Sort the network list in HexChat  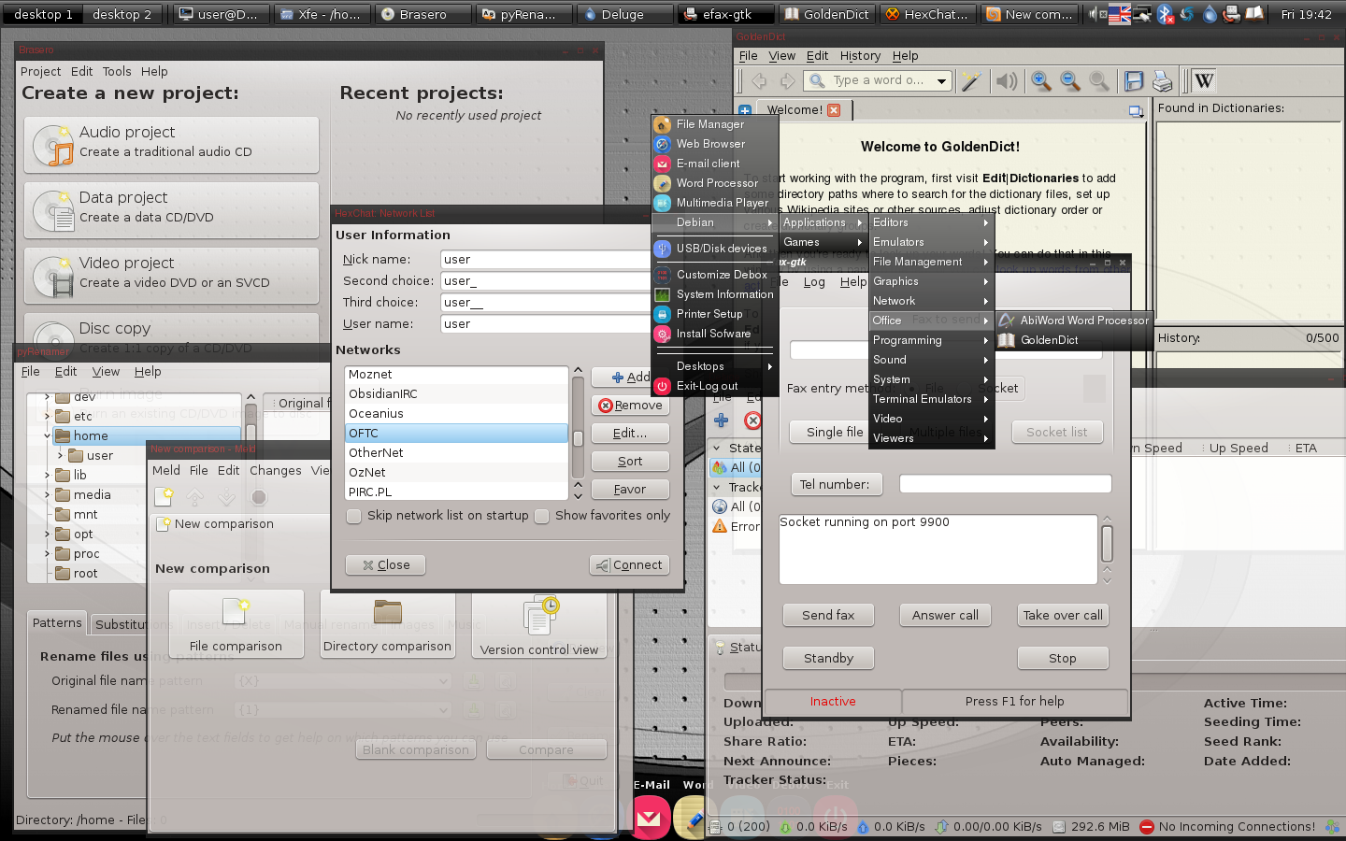coord(629,461)
